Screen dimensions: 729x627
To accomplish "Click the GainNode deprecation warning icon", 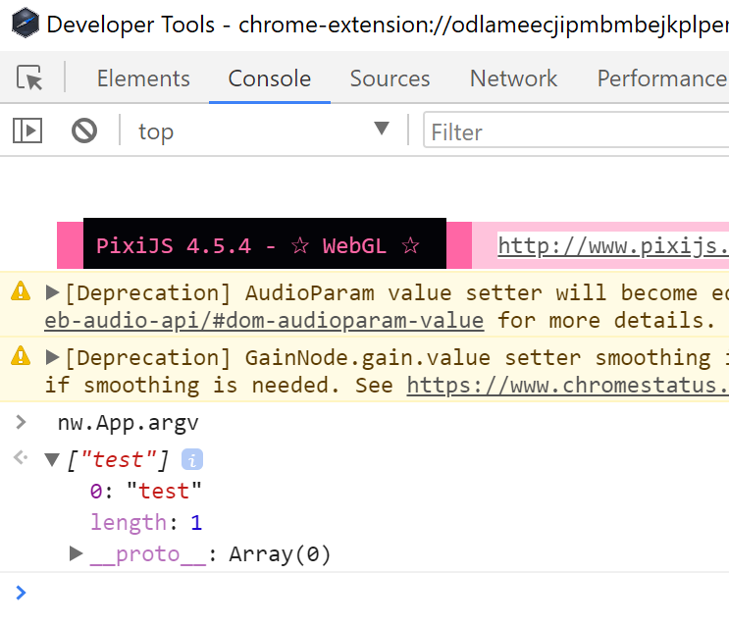I will point(21,356).
